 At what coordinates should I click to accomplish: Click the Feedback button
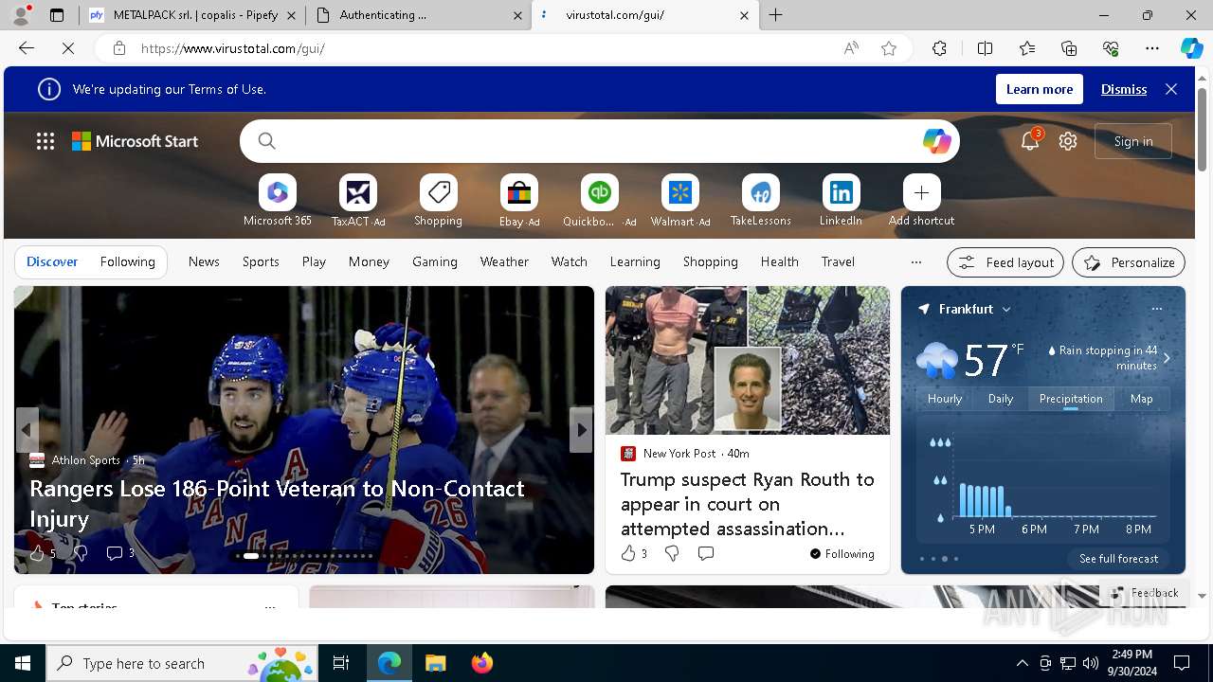[1144, 593]
